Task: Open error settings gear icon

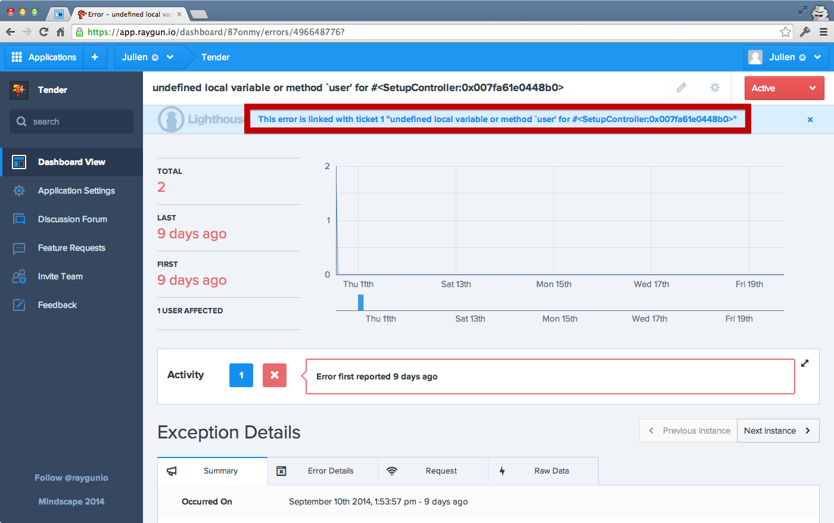Action: [x=715, y=88]
